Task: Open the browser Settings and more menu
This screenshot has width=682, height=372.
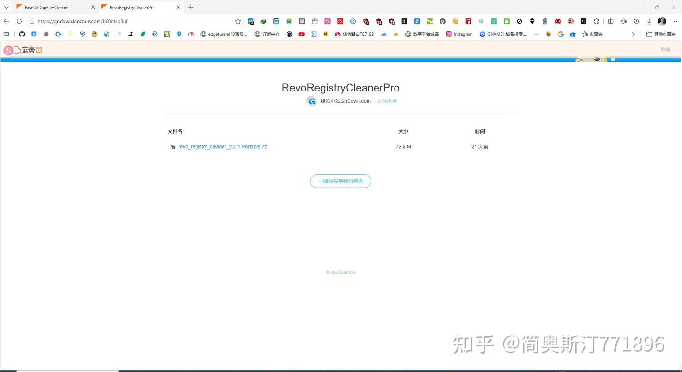Action: (675, 21)
